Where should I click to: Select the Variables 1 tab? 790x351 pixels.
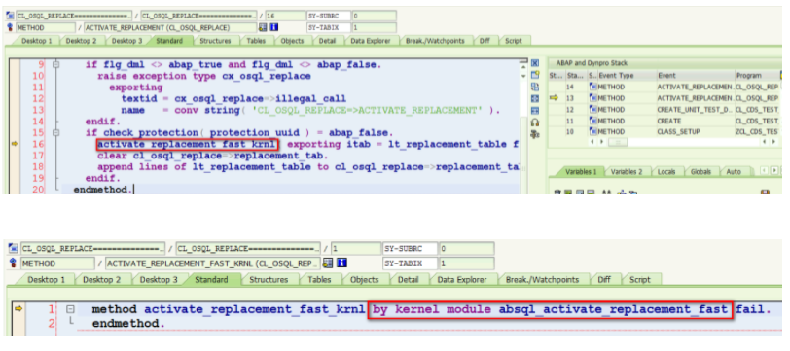[581, 172]
